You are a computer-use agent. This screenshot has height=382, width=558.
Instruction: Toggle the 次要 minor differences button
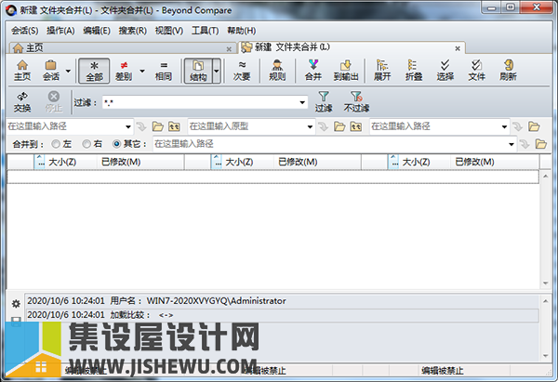tap(242, 71)
